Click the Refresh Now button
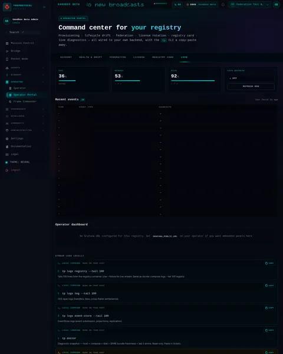The width and height of the screenshot is (283, 354). point(251,86)
